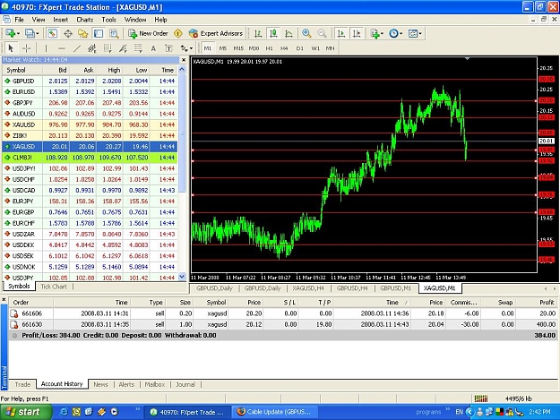Open the File menu
Viewport: 560px width, 420px height.
pyautogui.click(x=19, y=20)
